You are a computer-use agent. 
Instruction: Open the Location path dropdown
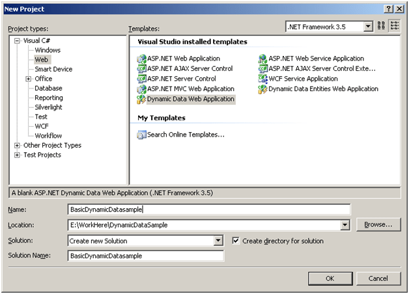pos(345,225)
